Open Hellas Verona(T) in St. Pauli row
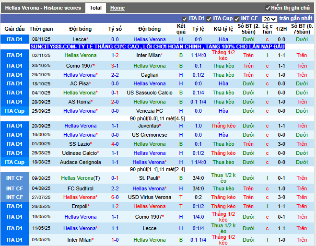Viewport: 316px width, 246px height. click(x=81, y=178)
